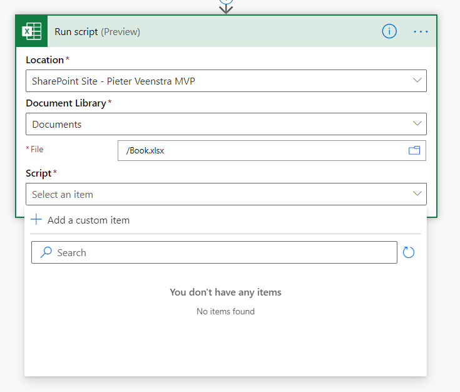Collapse the Script dropdown chevron
460x392 pixels.
coord(417,193)
